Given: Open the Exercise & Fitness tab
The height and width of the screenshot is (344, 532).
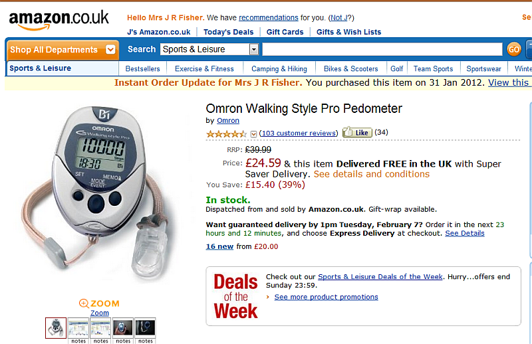Looking at the screenshot, I should click(204, 69).
